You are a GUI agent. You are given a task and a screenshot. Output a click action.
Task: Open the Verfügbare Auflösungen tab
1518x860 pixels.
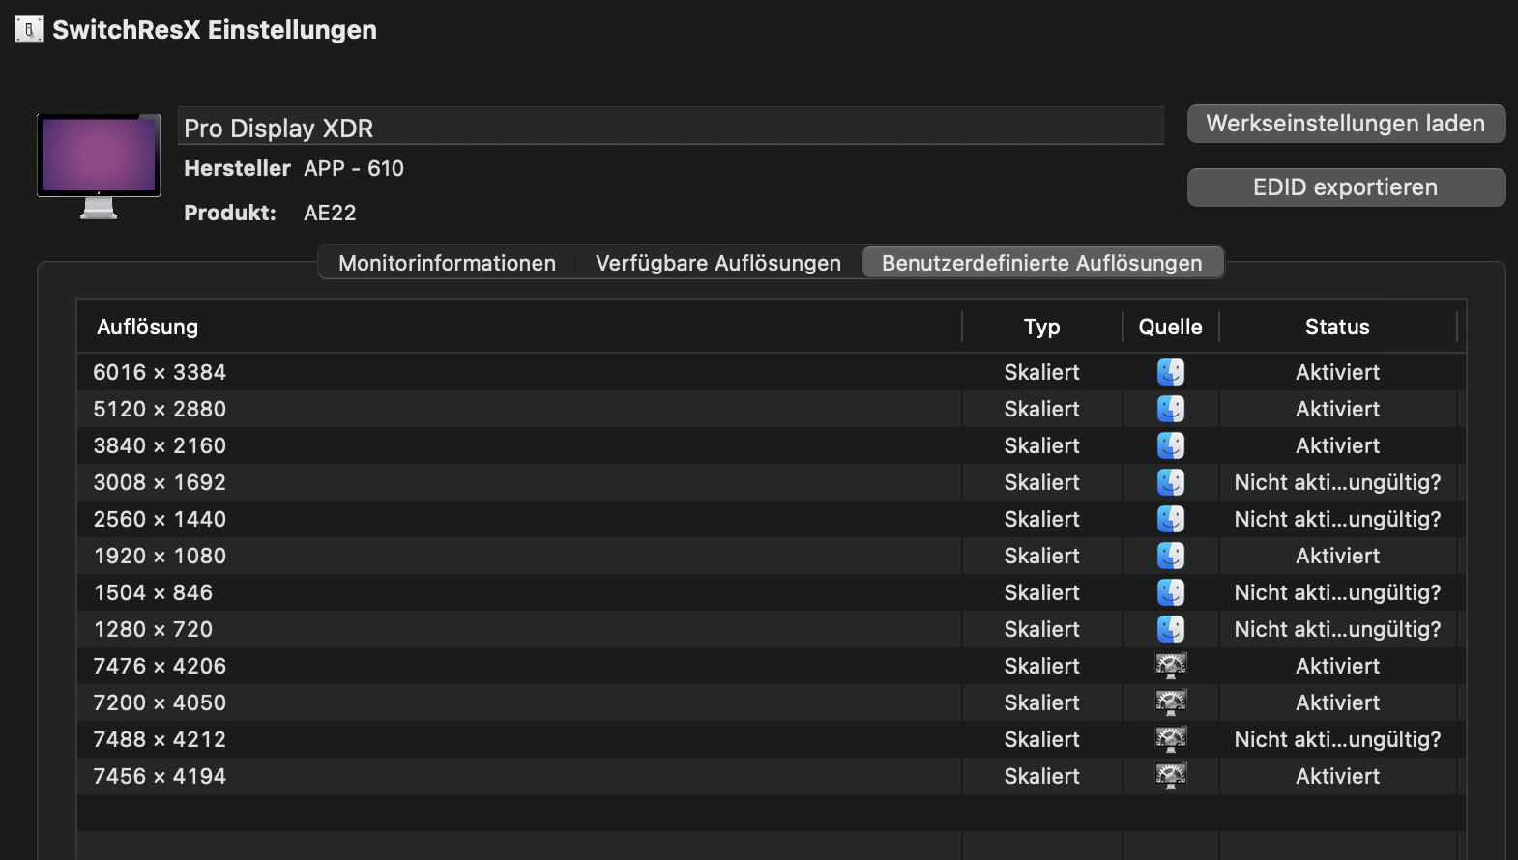(x=717, y=263)
